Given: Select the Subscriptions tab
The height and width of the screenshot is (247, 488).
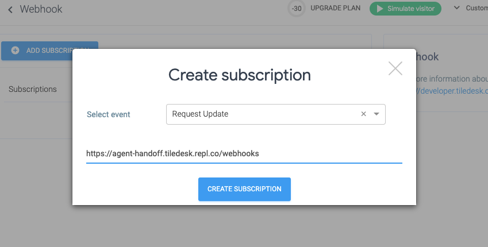Looking at the screenshot, I should click(33, 89).
